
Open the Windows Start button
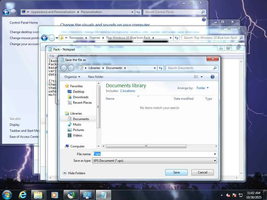point(7,195)
